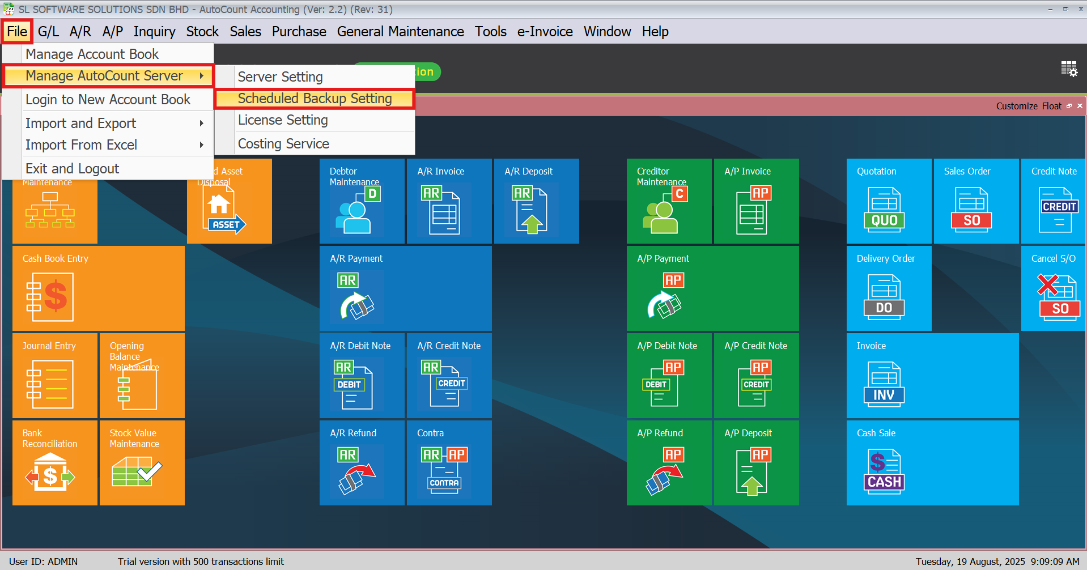Open the A/P Payment tile
This screenshot has width=1087, height=570.
712,288
